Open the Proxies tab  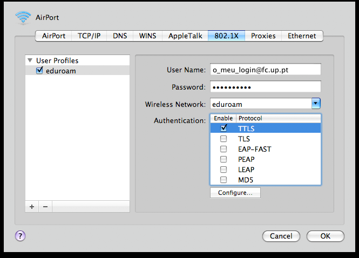(263, 36)
